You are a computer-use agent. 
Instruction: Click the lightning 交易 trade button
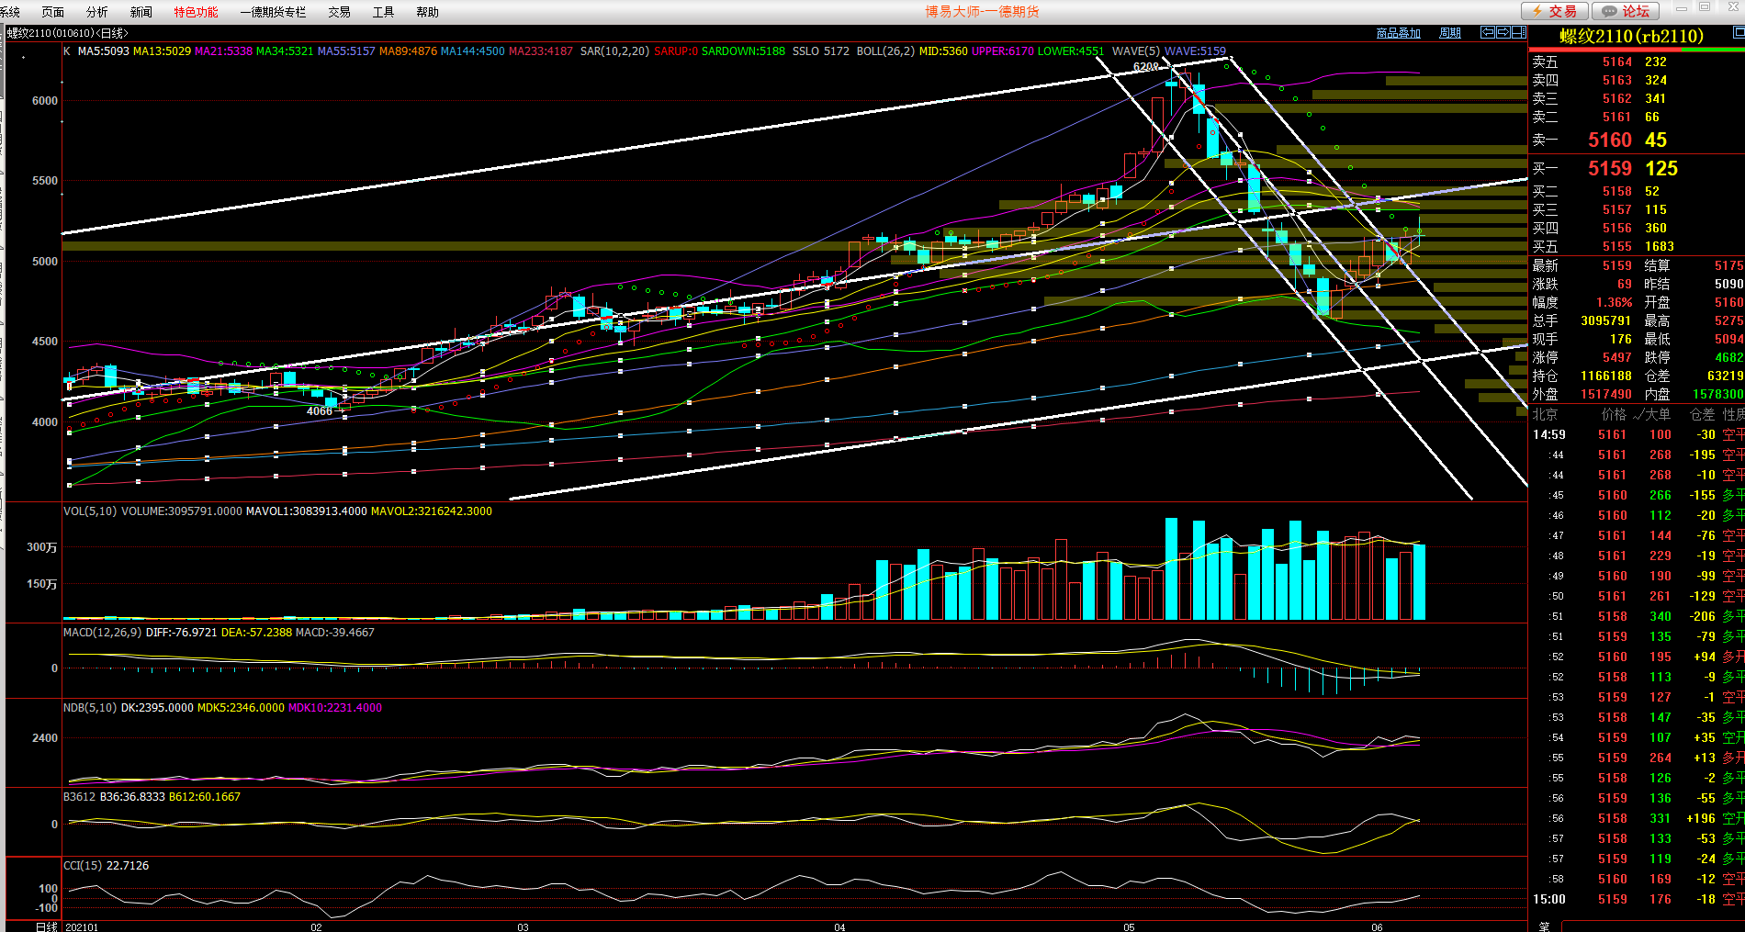coord(1554,11)
